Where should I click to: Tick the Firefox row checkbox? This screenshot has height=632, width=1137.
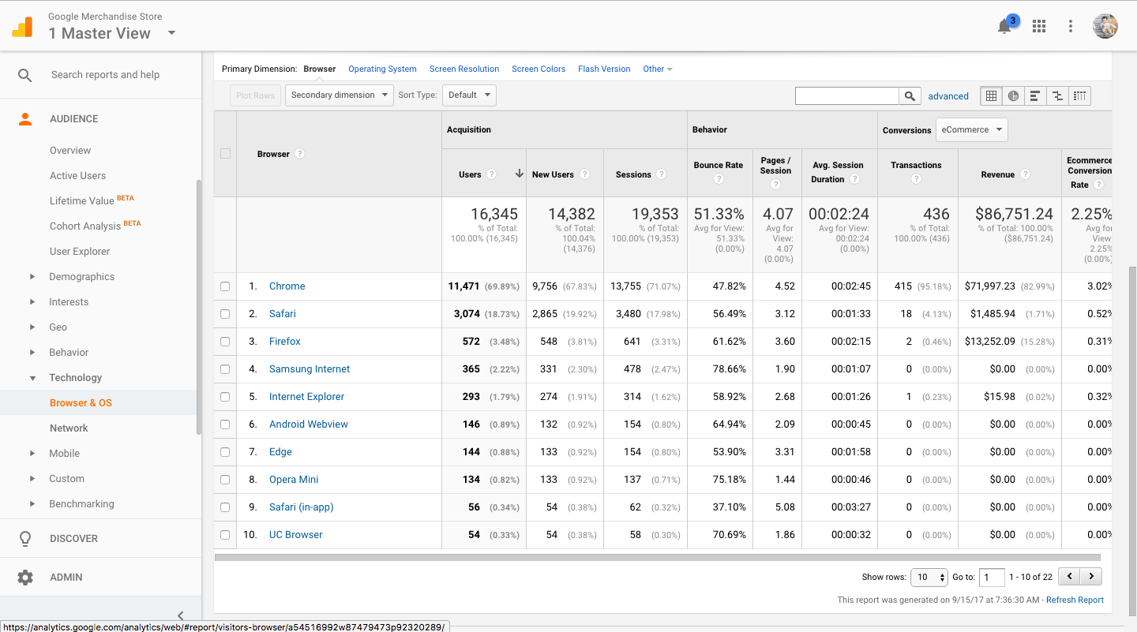tap(225, 342)
